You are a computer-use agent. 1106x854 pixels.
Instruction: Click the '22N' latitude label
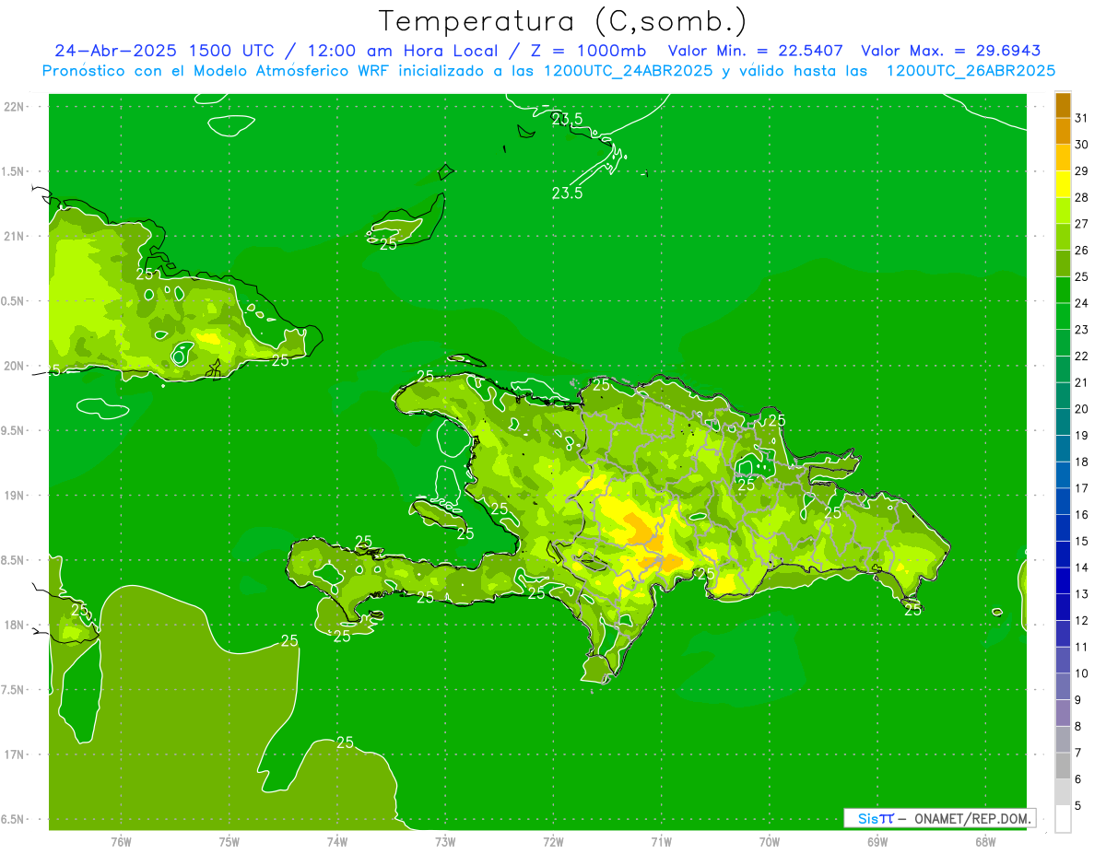tap(16, 107)
